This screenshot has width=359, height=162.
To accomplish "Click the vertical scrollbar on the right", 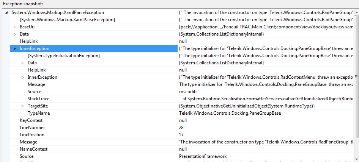I will click(356, 83).
